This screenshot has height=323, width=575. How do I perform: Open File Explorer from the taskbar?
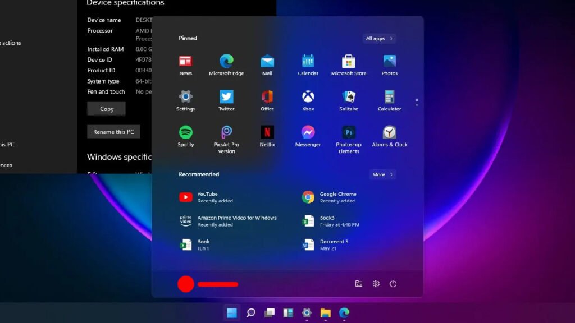pyautogui.click(x=325, y=312)
